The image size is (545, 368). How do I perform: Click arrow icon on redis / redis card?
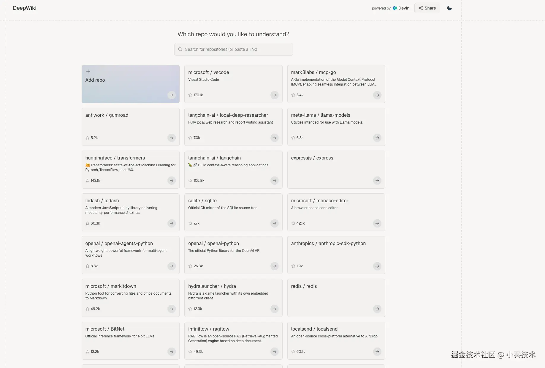(x=377, y=309)
